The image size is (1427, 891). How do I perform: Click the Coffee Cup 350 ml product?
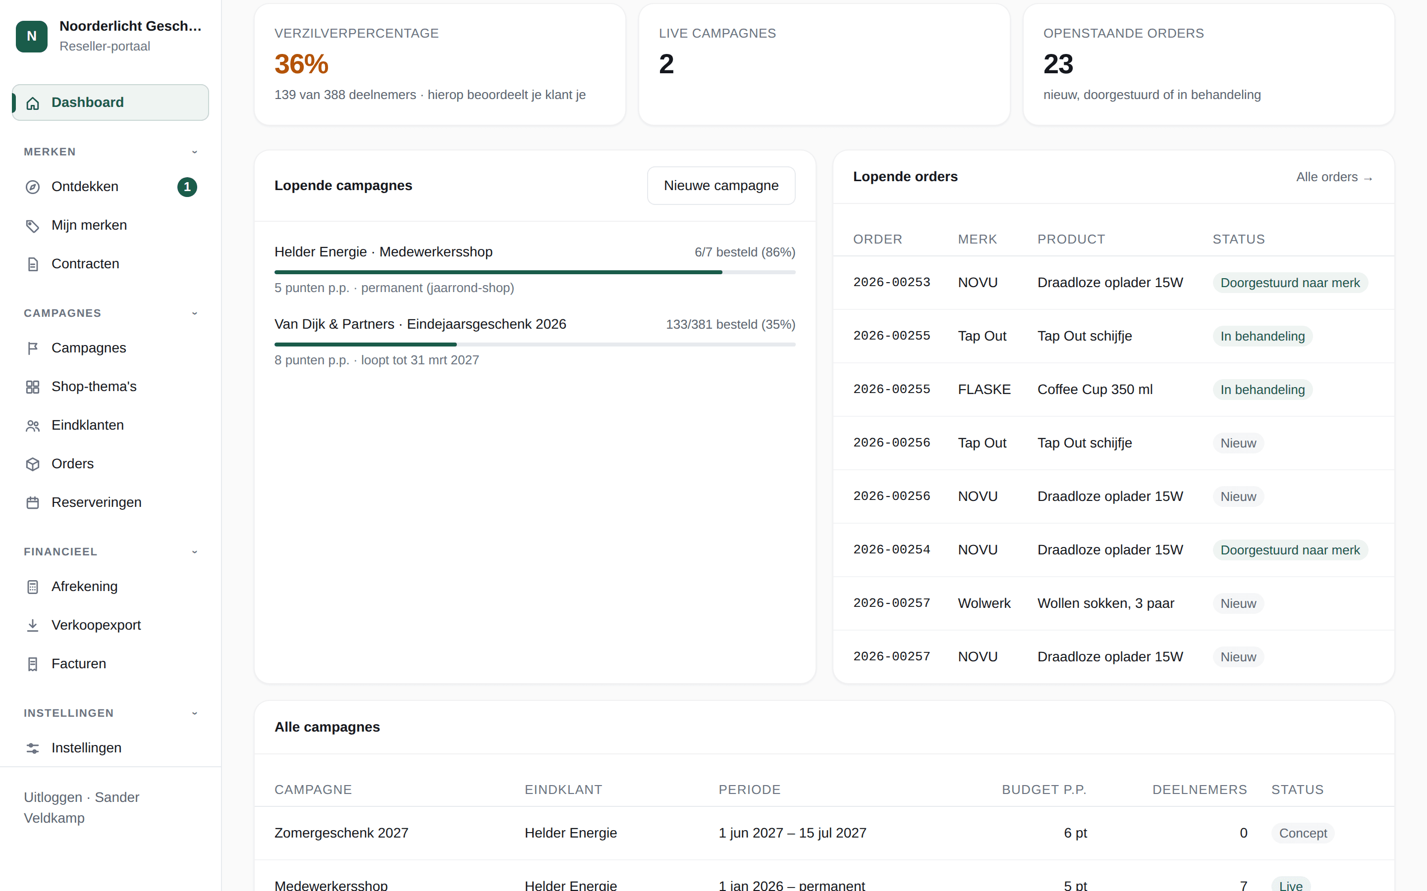point(1095,390)
